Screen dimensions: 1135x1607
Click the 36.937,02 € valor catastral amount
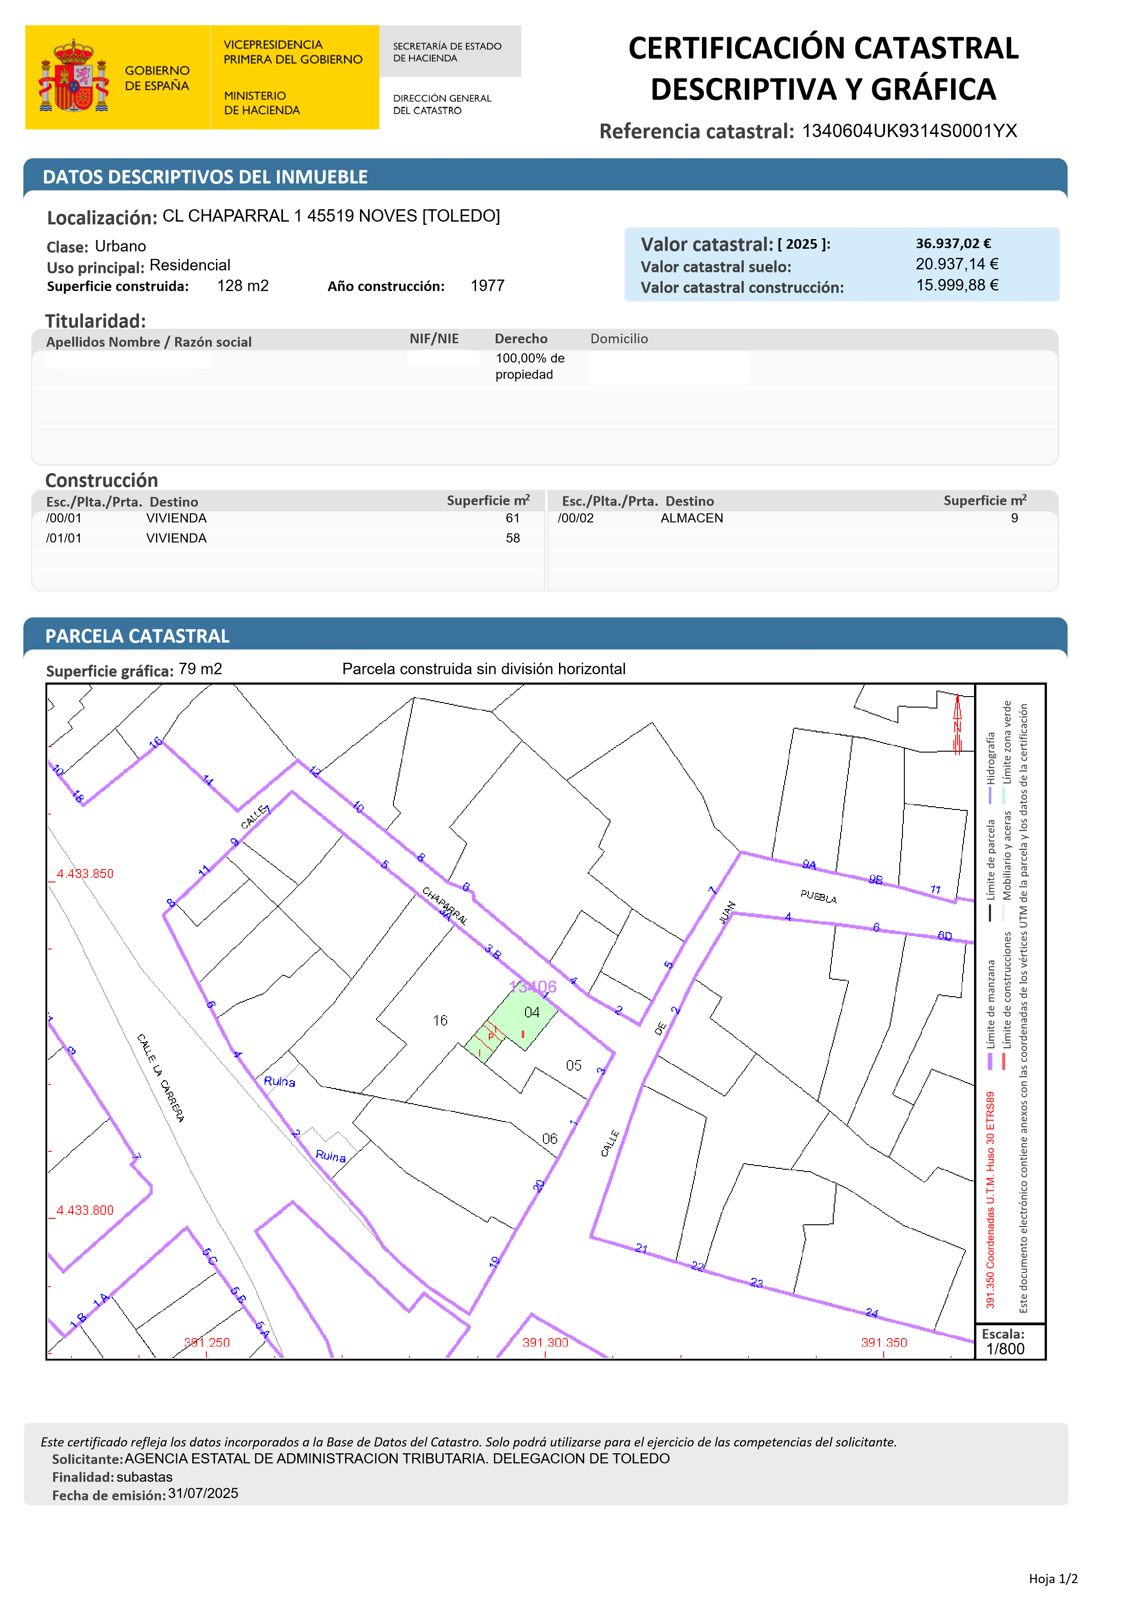(x=953, y=244)
